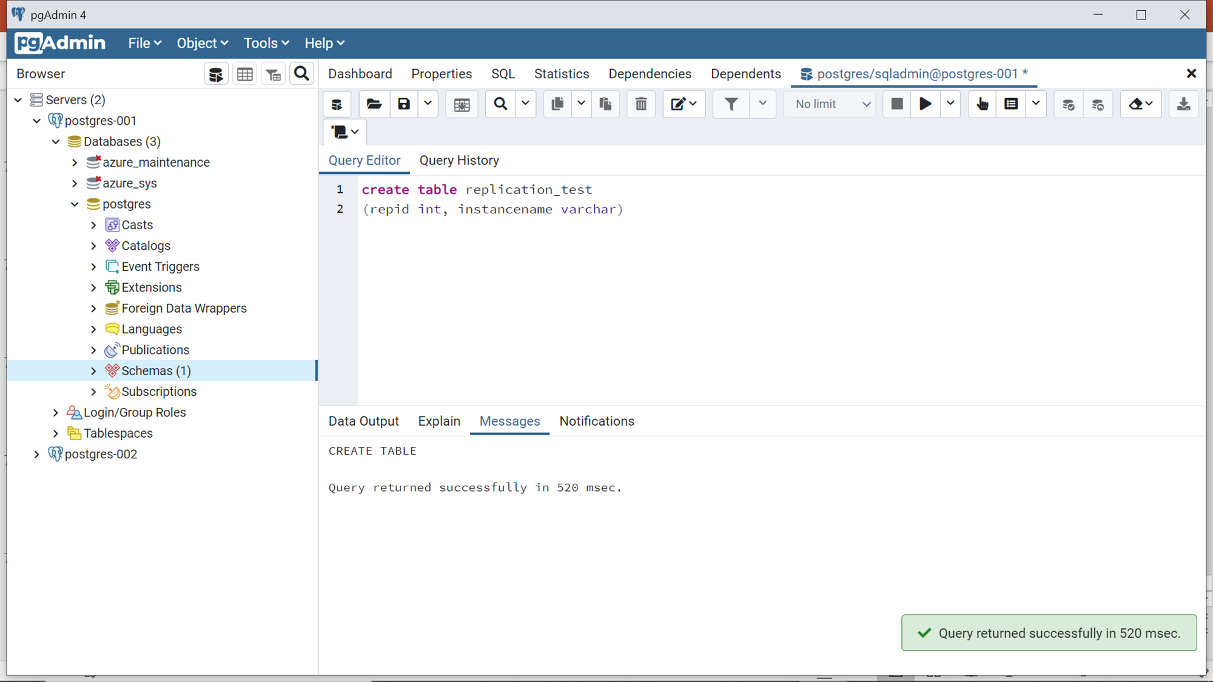
Task: Expand the postgres-002 server node
Action: [x=36, y=454]
